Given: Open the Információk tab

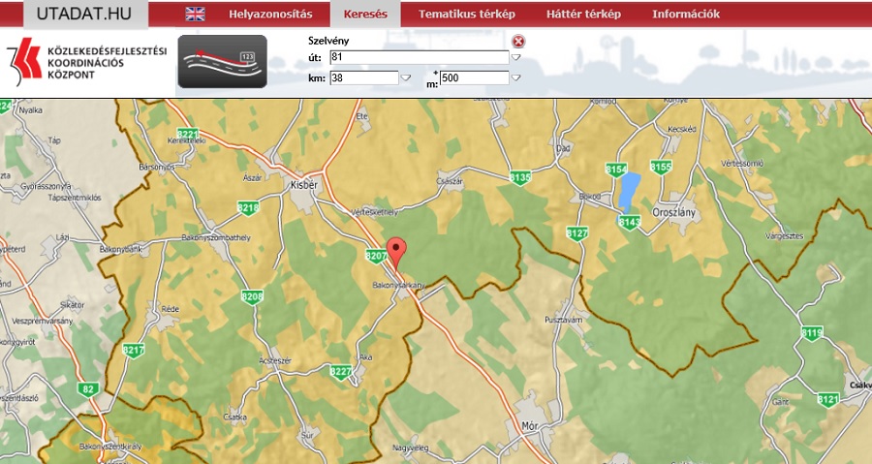Looking at the screenshot, I should (686, 15).
